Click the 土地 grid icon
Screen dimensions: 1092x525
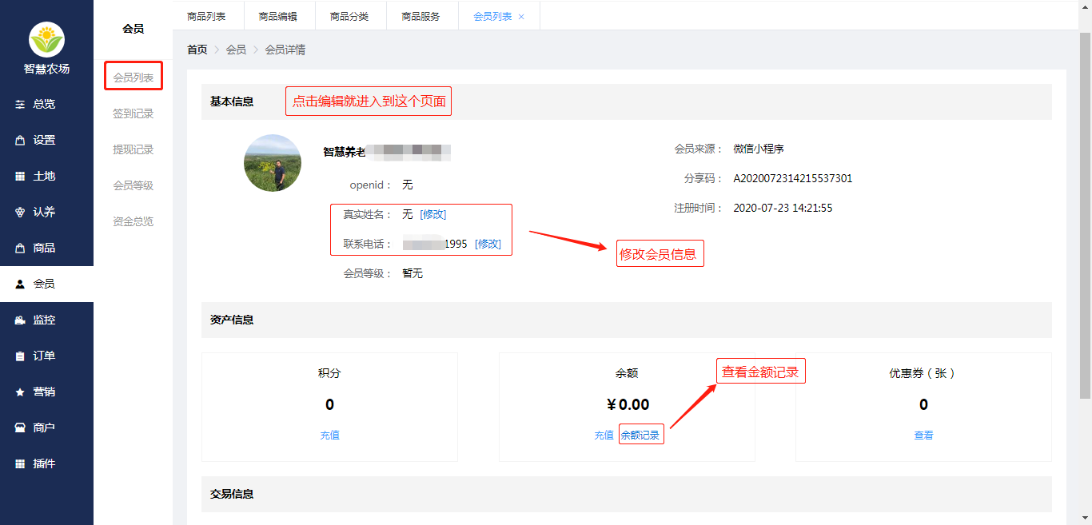click(20, 176)
